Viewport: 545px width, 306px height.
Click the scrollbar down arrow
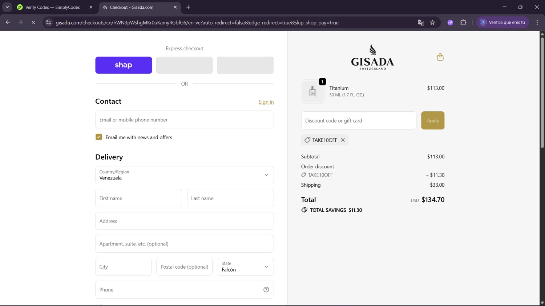point(542,303)
